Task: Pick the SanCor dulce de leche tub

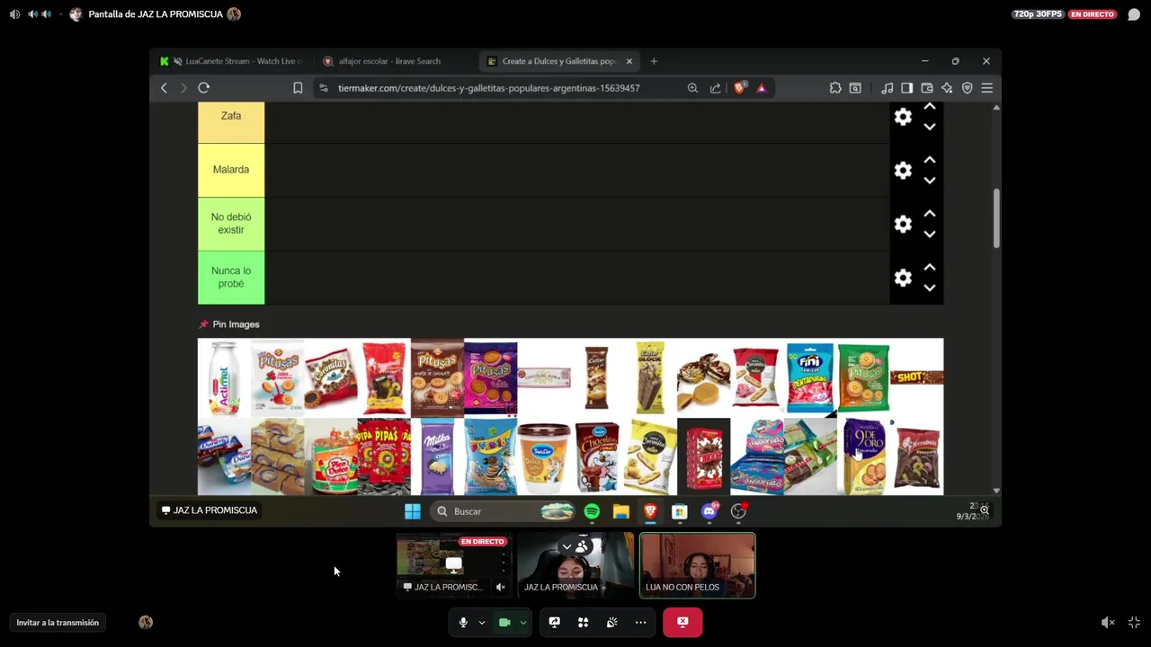Action: [x=544, y=456]
